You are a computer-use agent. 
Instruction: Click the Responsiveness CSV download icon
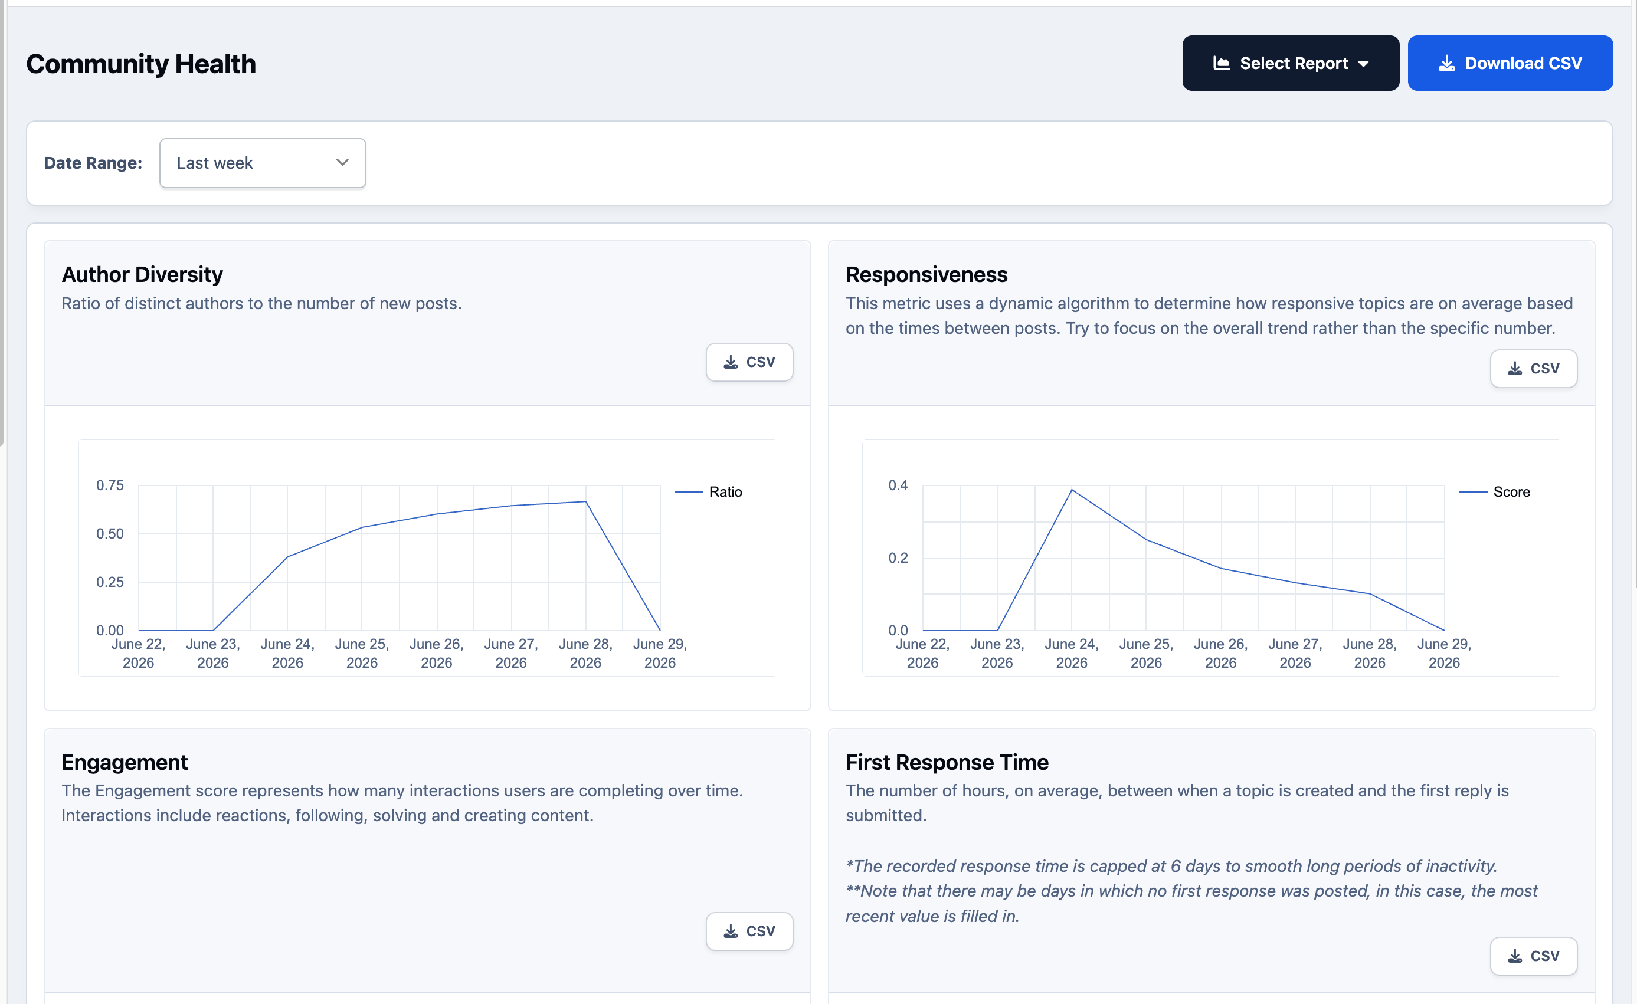point(1515,369)
